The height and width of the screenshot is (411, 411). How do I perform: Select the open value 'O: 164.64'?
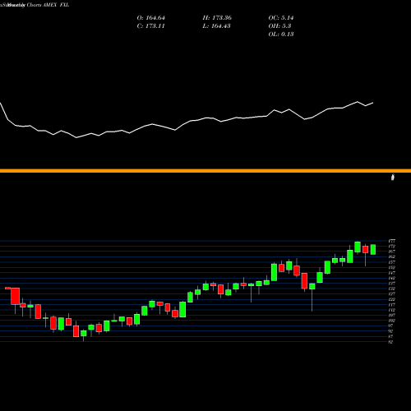[x=151, y=18]
